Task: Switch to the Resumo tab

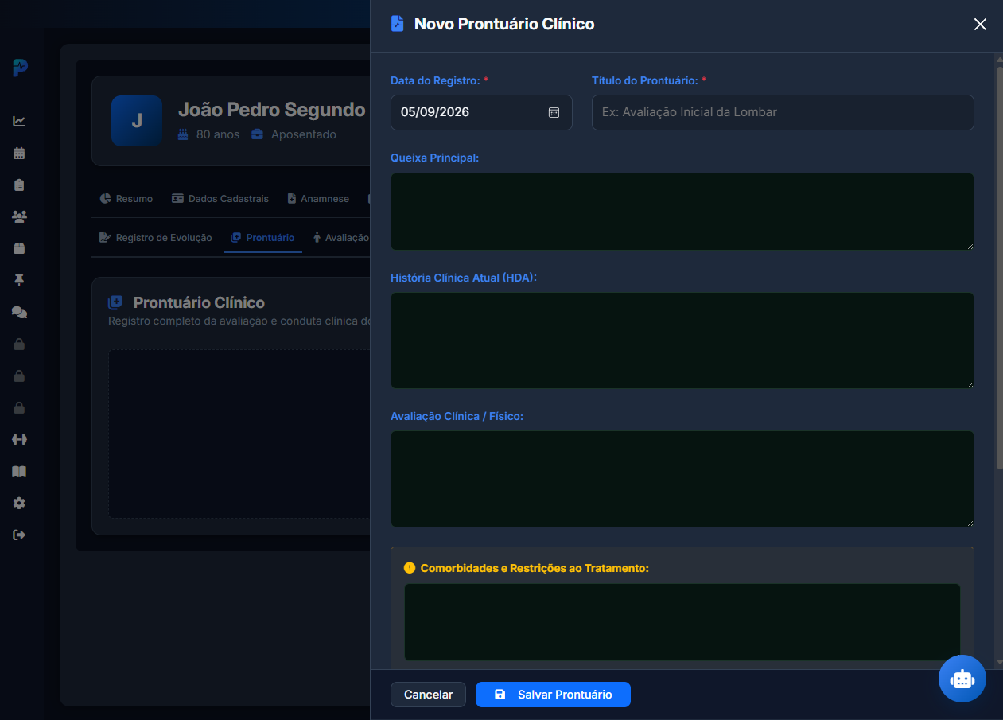Action: (126, 199)
